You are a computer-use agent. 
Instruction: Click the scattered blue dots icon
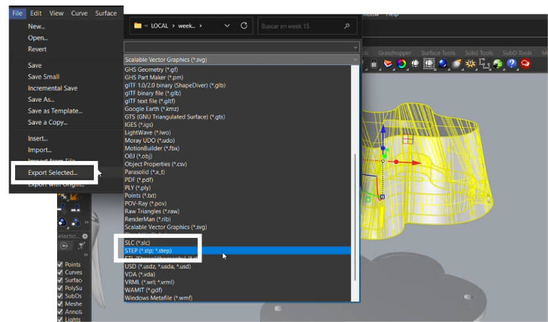[75, 222]
